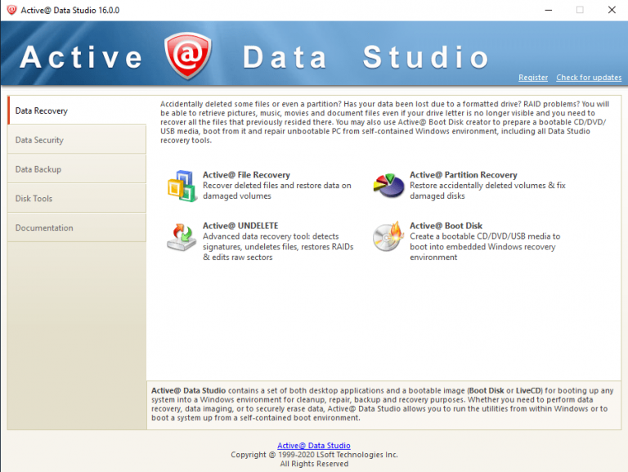Click the Active@ Partition Recovery title text
This screenshot has width=628, height=472.
click(x=464, y=175)
